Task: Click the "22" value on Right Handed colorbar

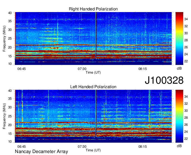Action: point(186,61)
